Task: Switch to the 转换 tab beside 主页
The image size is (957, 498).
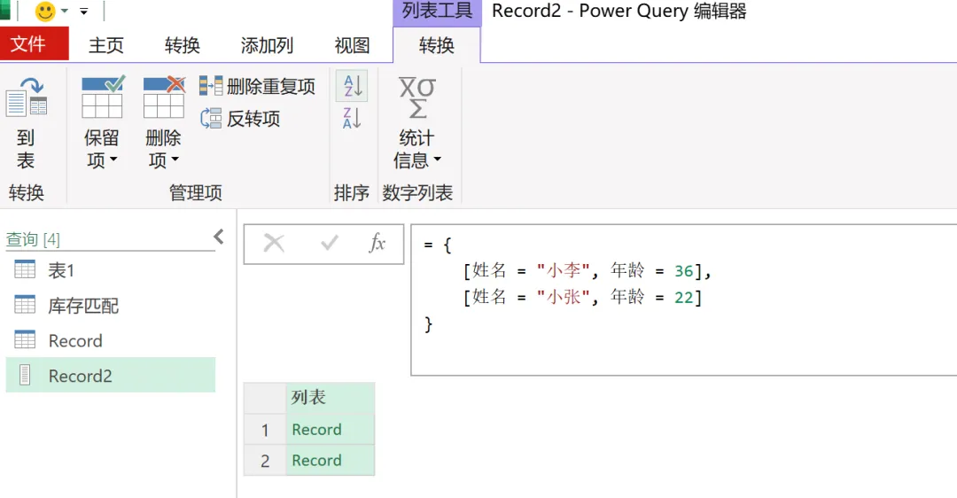Action: click(x=183, y=45)
